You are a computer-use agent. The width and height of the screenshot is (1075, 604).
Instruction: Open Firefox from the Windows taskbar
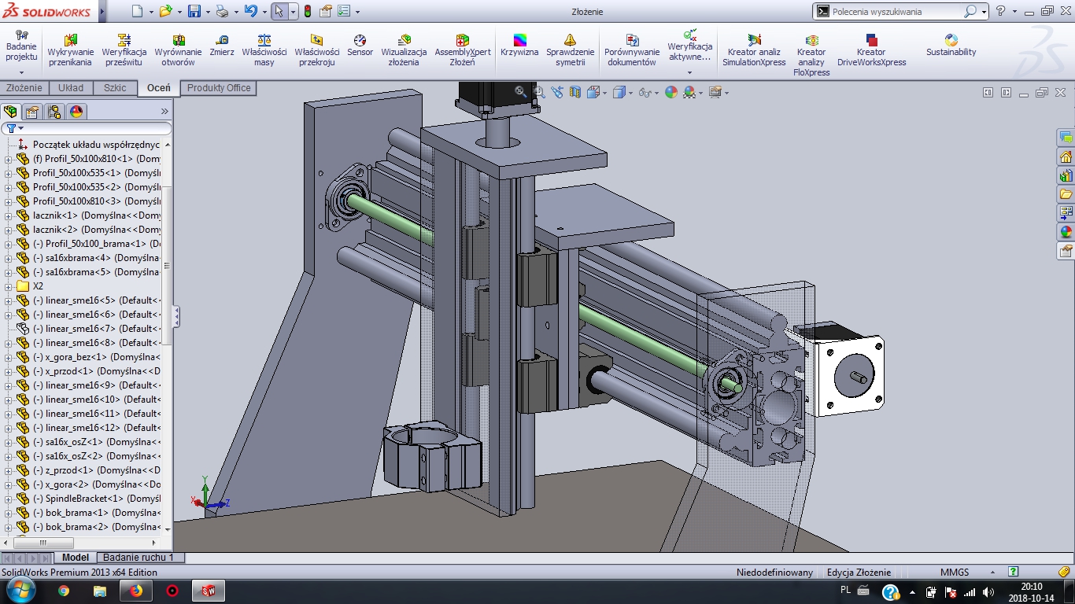click(x=136, y=591)
